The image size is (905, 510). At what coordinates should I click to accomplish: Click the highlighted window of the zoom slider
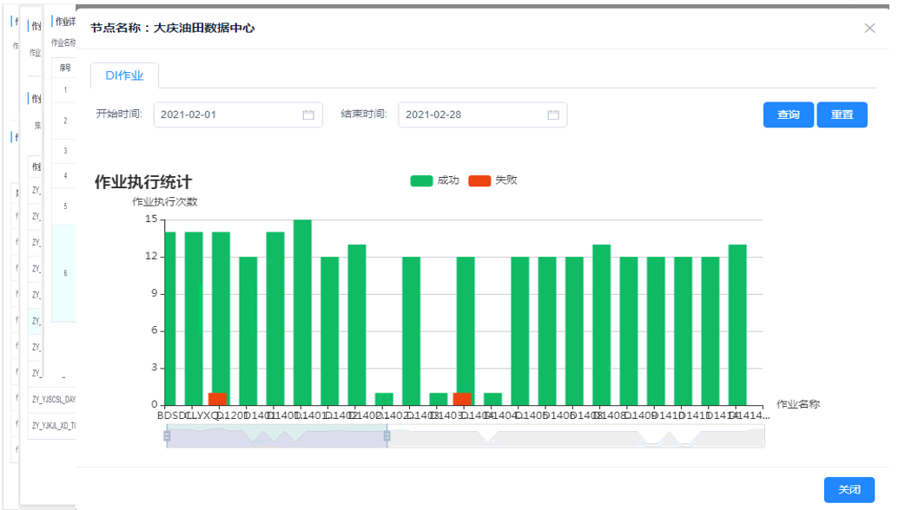277,436
